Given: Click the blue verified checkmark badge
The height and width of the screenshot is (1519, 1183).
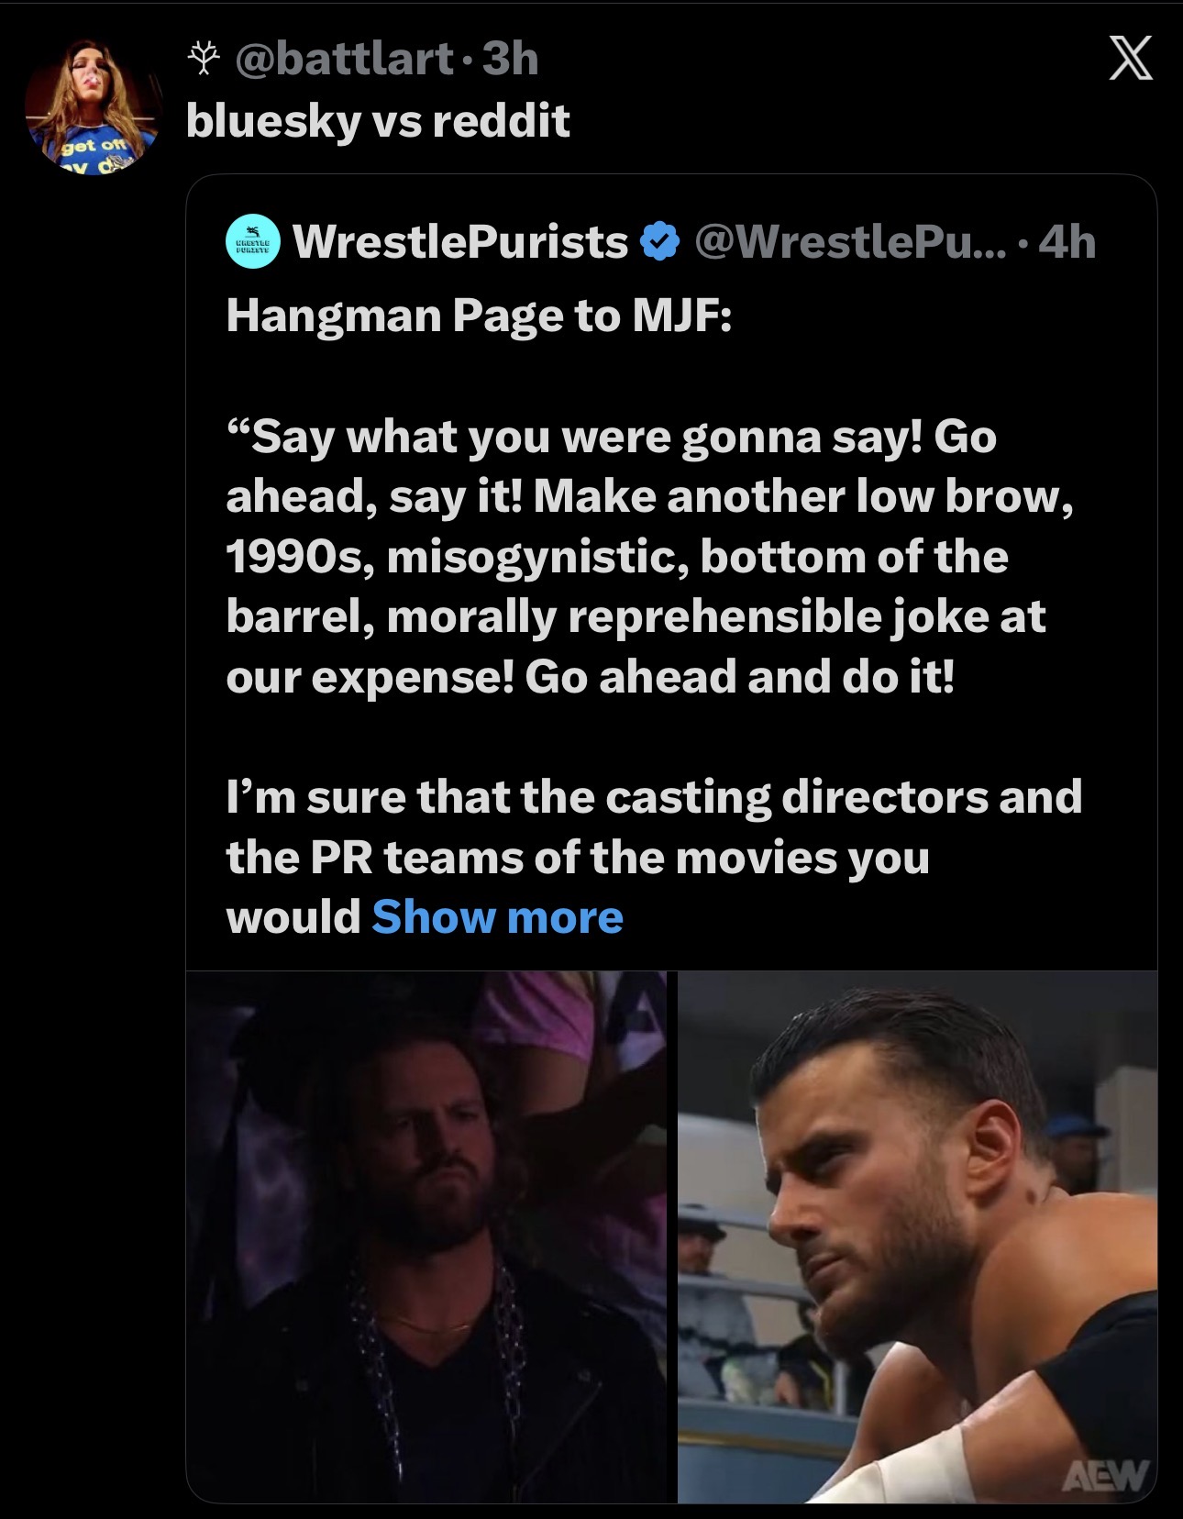Looking at the screenshot, I should (x=658, y=242).
